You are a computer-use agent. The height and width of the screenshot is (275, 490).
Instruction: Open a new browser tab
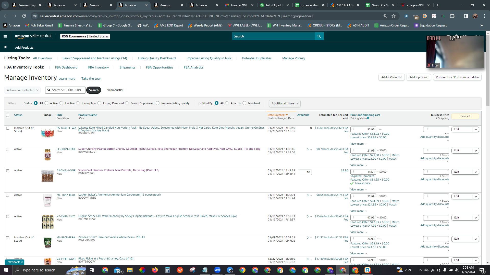pos(438,5)
